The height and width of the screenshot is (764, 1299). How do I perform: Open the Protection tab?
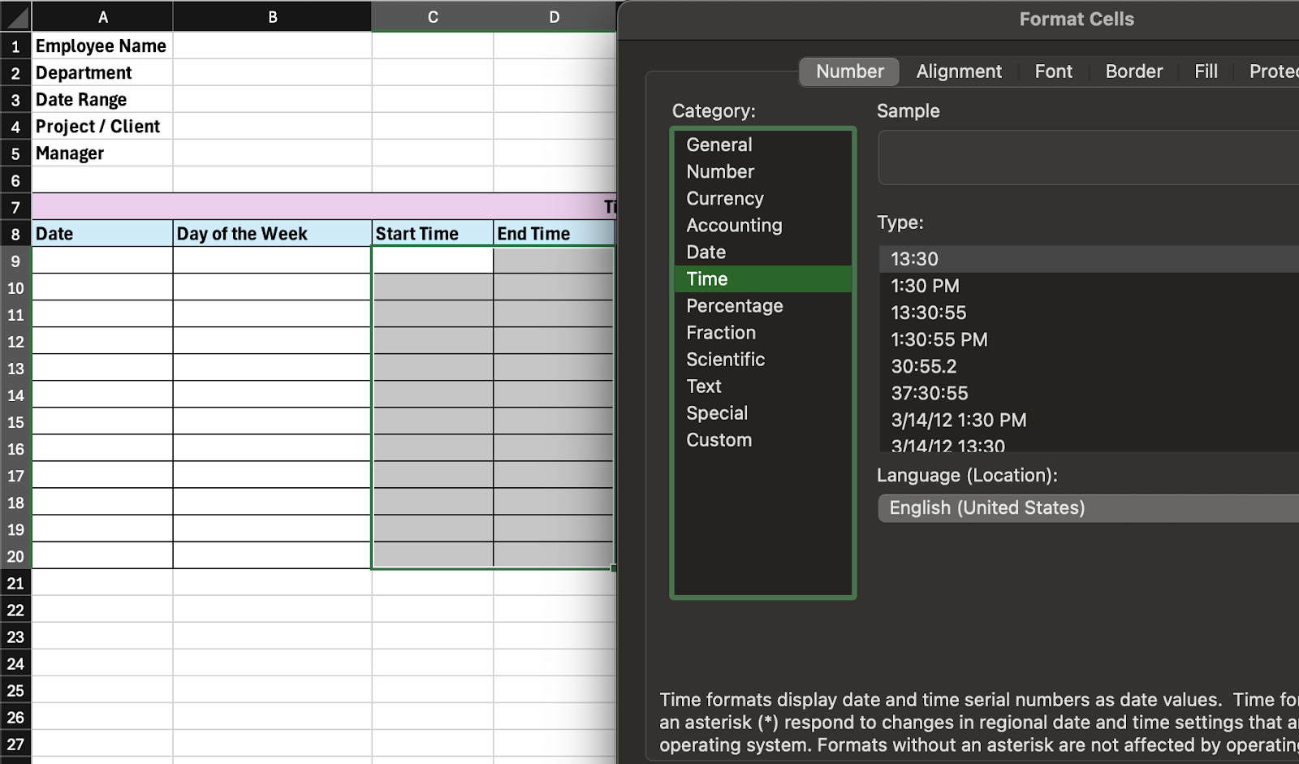tap(1272, 71)
